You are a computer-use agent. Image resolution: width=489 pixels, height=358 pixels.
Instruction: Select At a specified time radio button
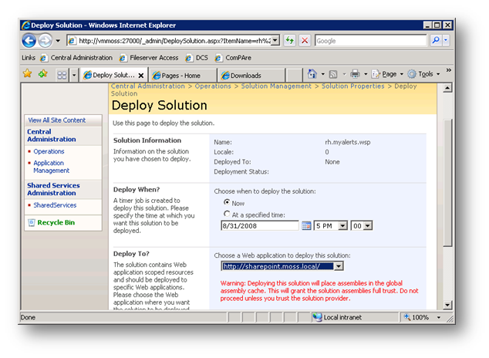tap(227, 214)
